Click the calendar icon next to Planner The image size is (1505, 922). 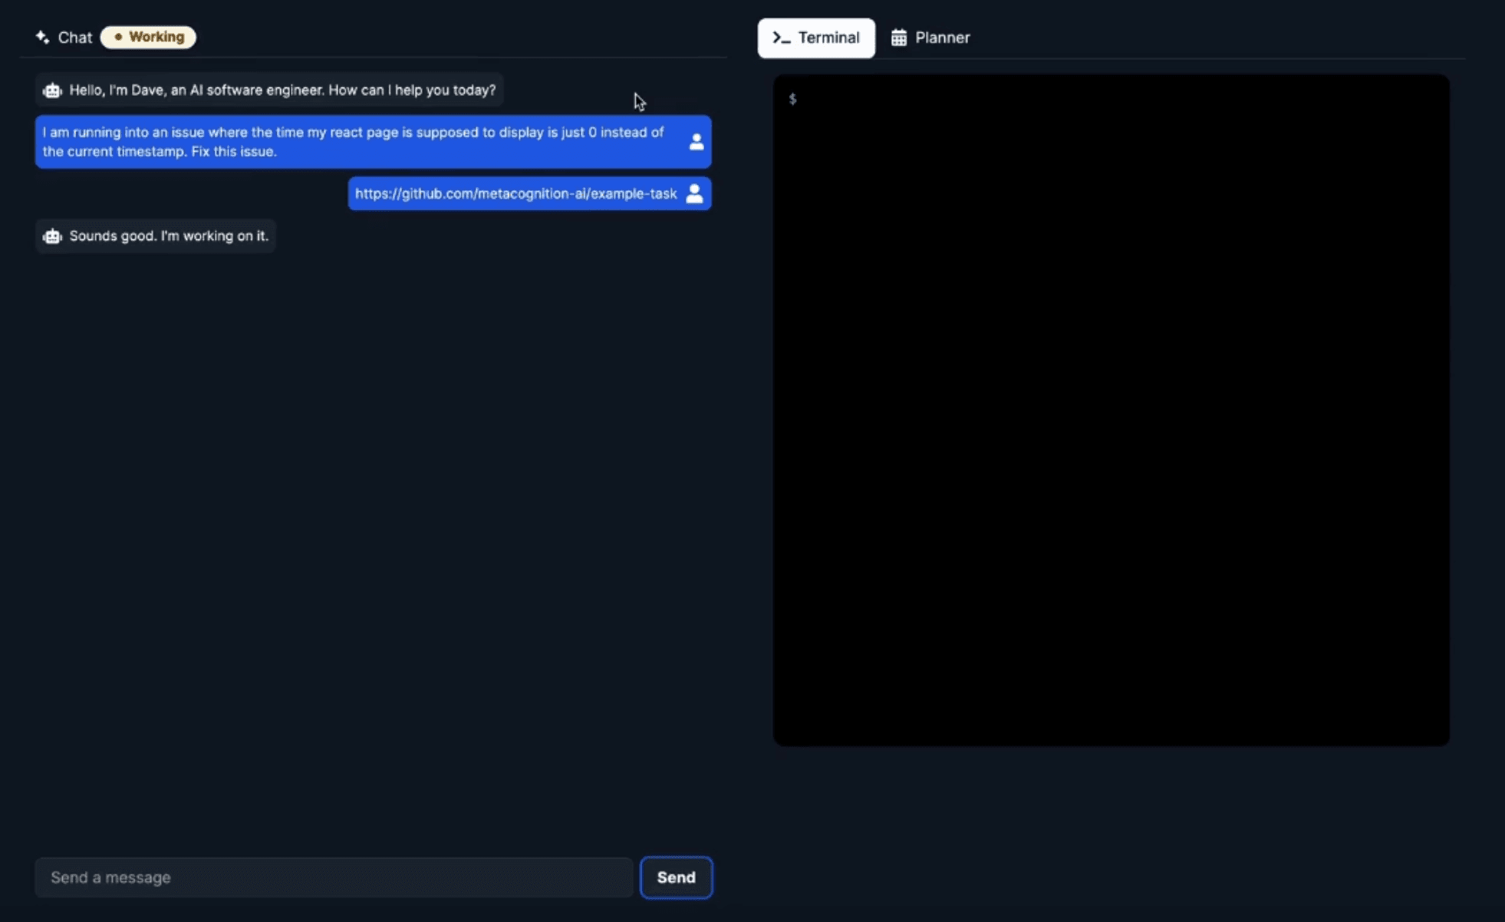[x=898, y=38]
